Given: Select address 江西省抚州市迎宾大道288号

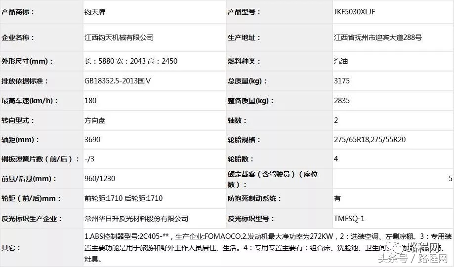Looking at the screenshot, I should (x=378, y=38).
